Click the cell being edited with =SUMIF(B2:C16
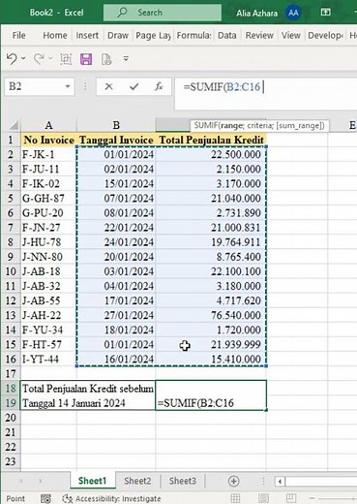 point(211,395)
